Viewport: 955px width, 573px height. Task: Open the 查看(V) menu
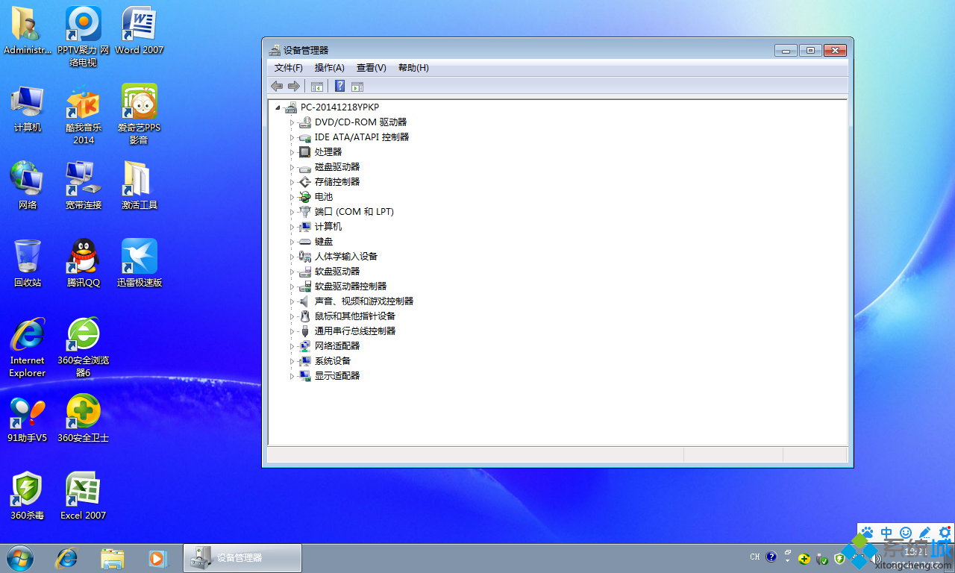pyautogui.click(x=371, y=68)
